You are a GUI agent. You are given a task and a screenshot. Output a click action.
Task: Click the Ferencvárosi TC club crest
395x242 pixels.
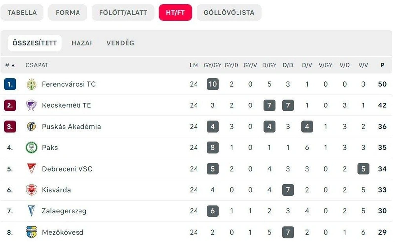tap(32, 84)
